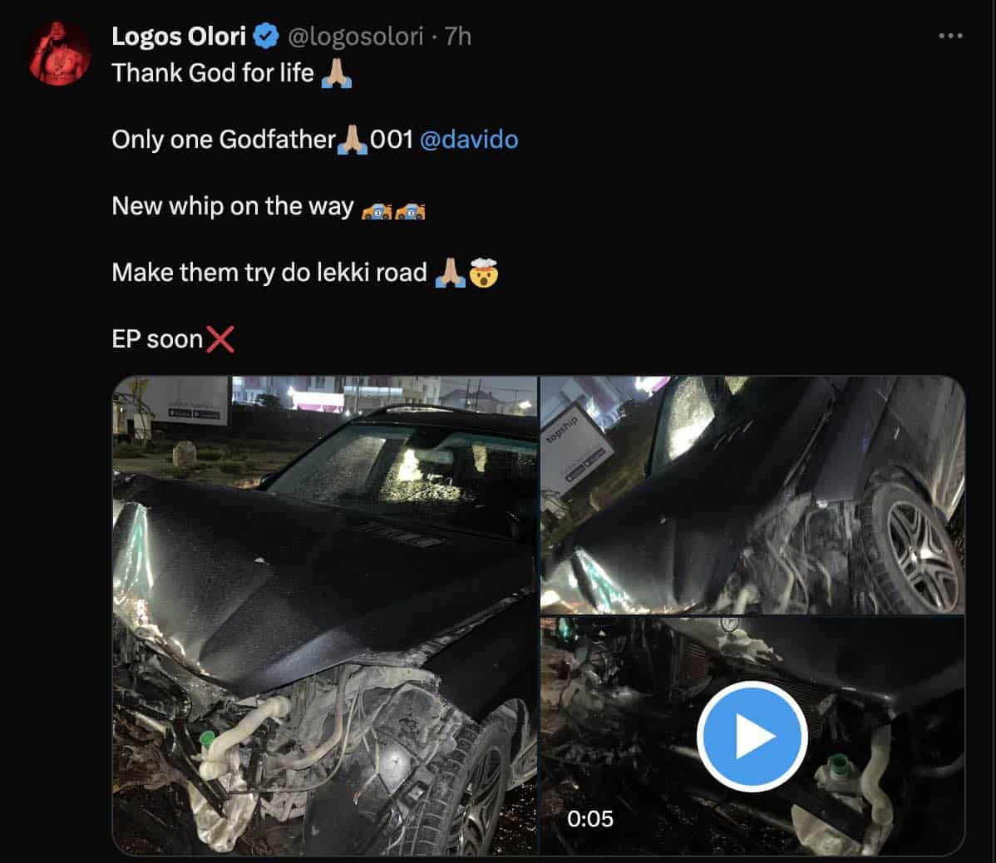
Task: Click the red X emoji after EP soon
Action: click(x=219, y=339)
